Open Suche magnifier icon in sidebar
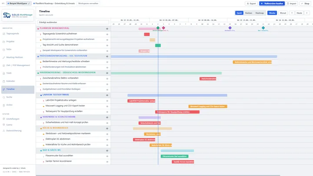313x176 pixels. pos(4,97)
